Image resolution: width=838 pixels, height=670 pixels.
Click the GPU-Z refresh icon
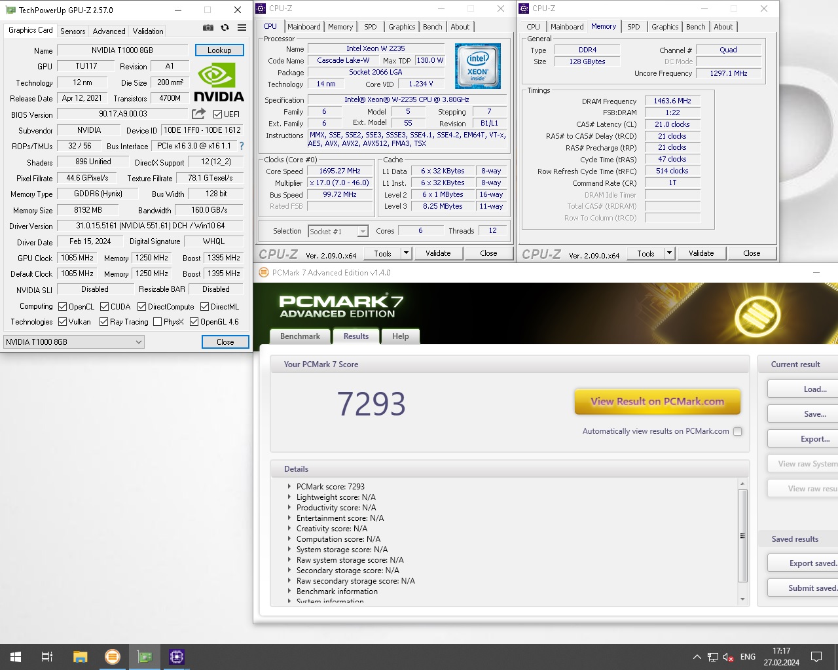[x=225, y=27]
